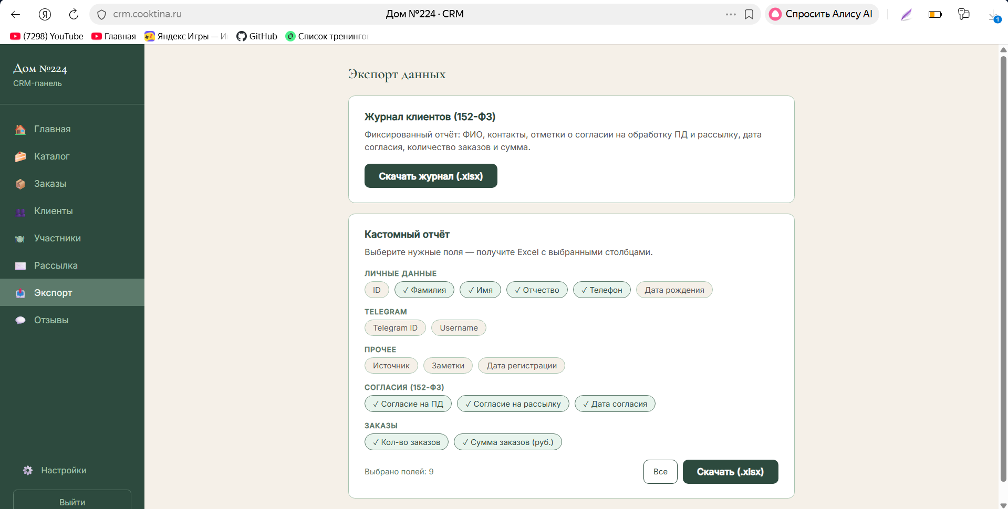
Task: Click the gear icon next to Настройки
Action: (x=28, y=470)
